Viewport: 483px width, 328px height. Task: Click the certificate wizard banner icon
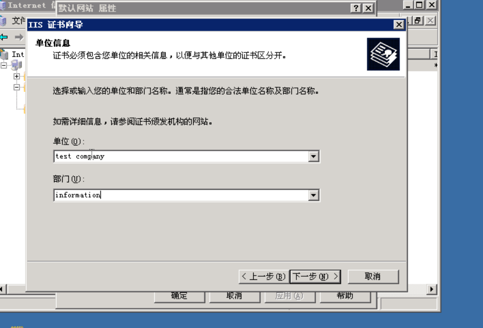383,54
